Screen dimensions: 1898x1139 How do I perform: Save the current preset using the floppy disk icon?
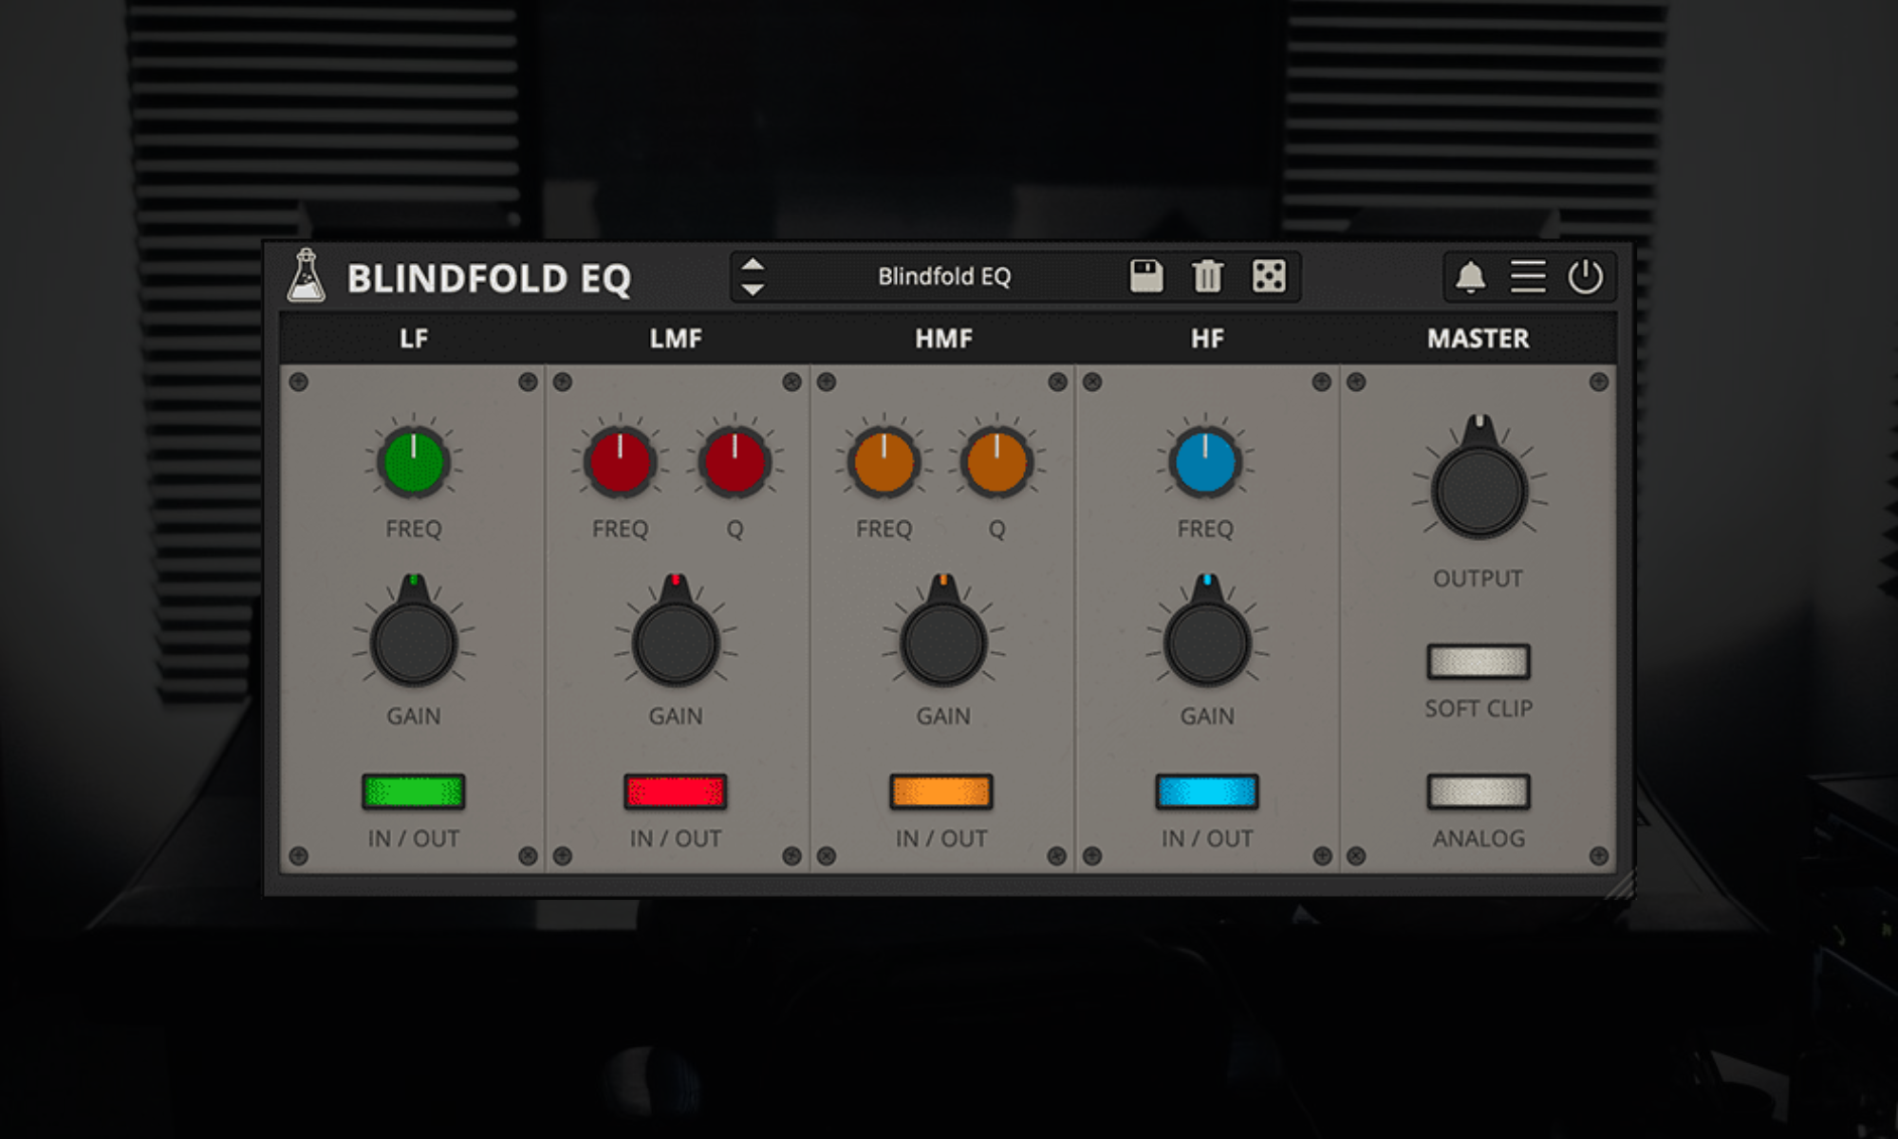point(1145,277)
